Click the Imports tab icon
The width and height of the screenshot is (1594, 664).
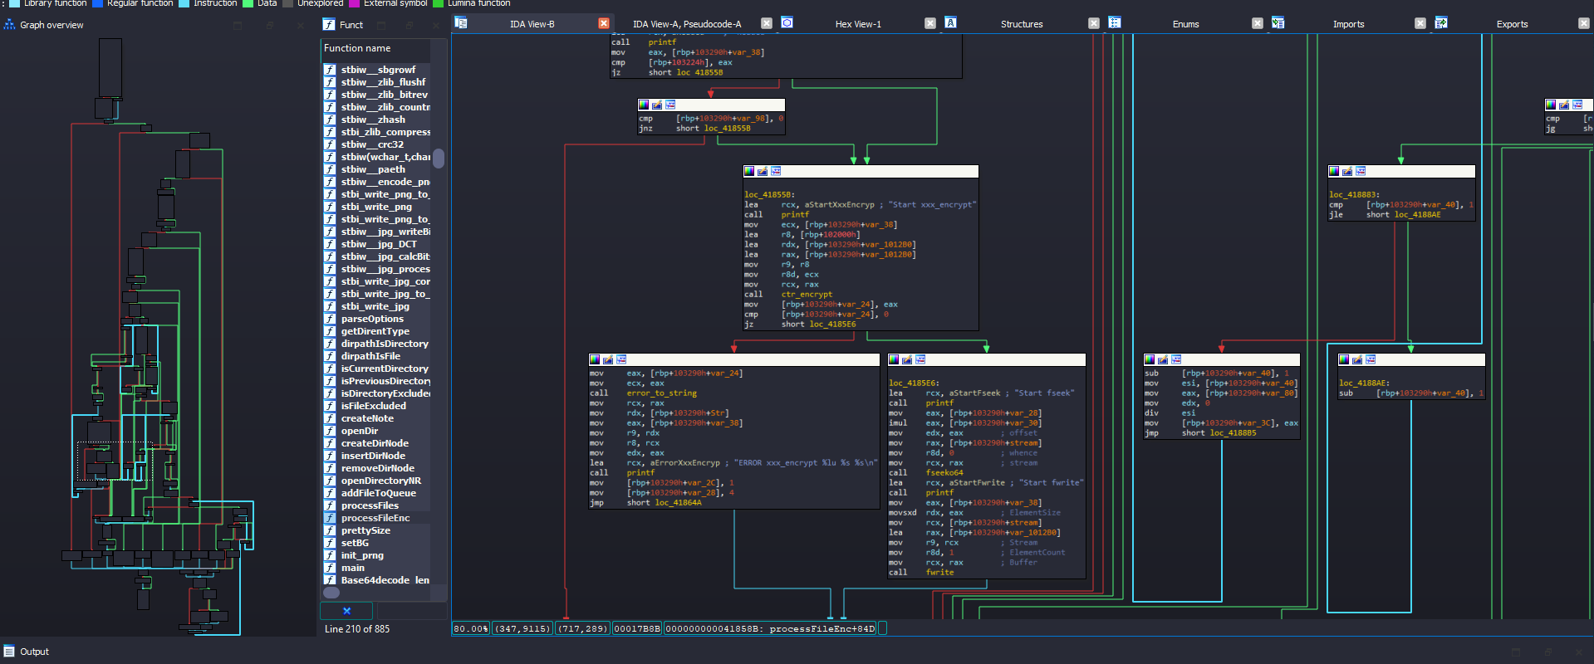[1278, 23]
